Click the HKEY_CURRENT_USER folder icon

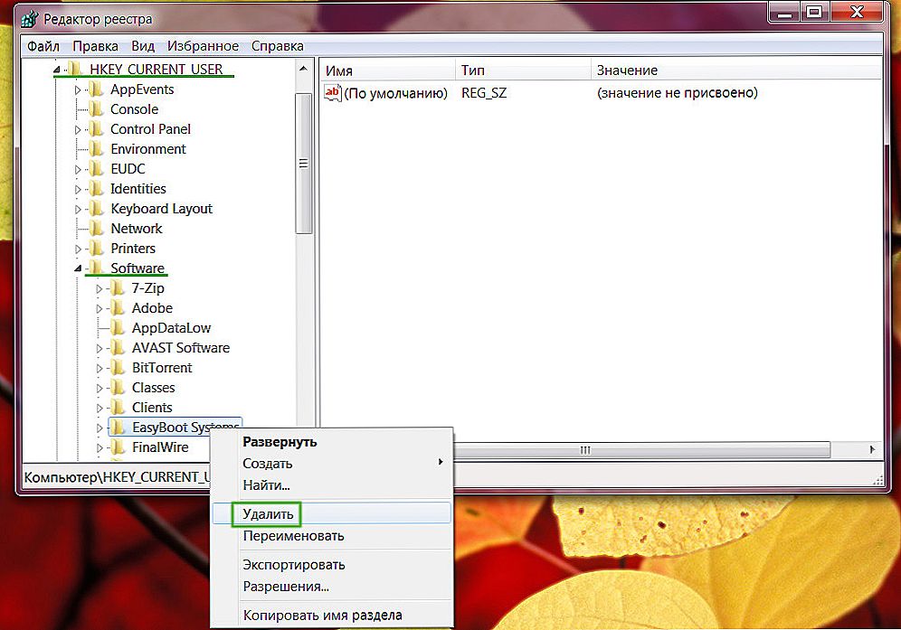pyautogui.click(x=75, y=69)
